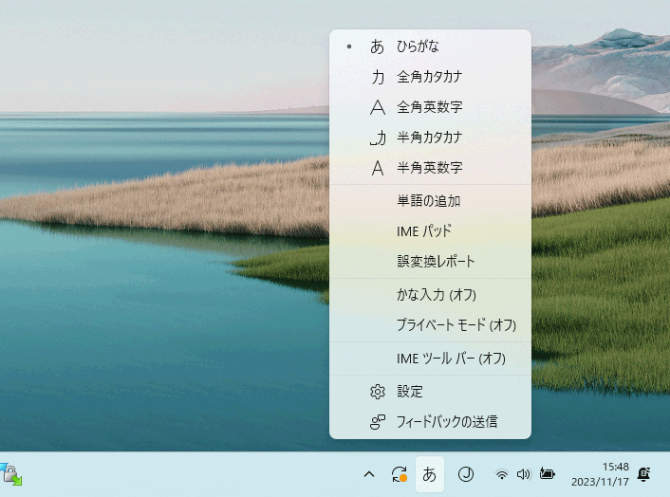Open the IME パッド
The width and height of the screenshot is (670, 497).
[x=423, y=230]
